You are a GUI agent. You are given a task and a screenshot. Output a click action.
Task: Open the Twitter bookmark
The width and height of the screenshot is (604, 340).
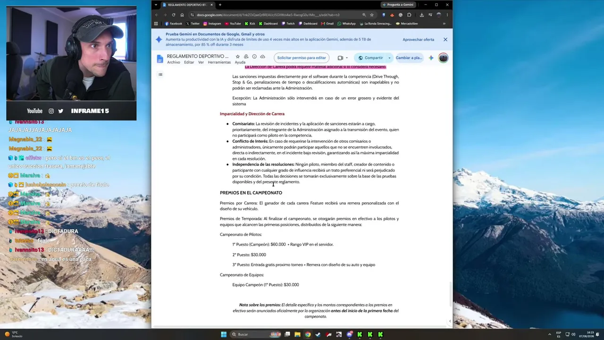click(193, 24)
